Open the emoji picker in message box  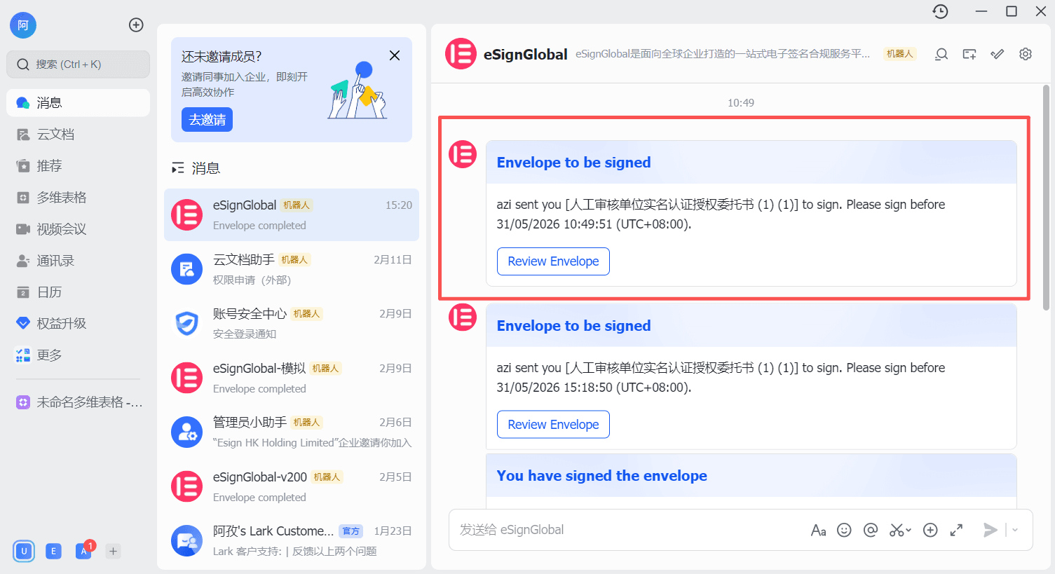pyautogui.click(x=844, y=530)
